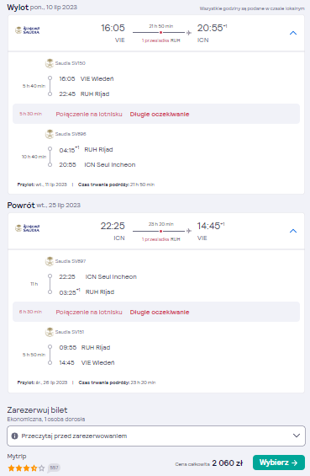Click the 557 reviews count badge

[x=55, y=468]
